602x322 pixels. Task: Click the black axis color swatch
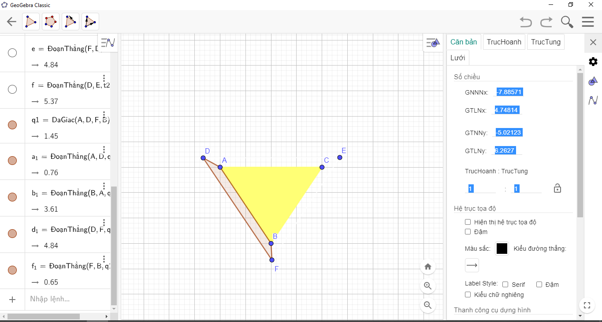coord(502,249)
